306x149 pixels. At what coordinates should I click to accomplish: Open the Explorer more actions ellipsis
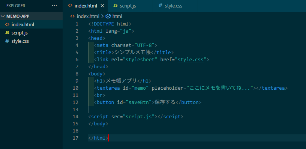tap(54, 6)
